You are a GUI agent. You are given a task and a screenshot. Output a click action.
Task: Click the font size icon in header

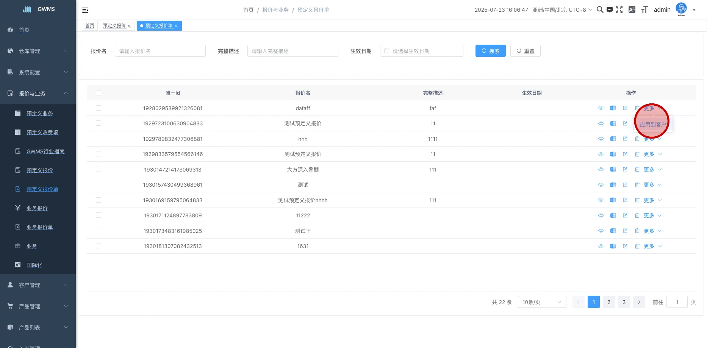click(644, 10)
